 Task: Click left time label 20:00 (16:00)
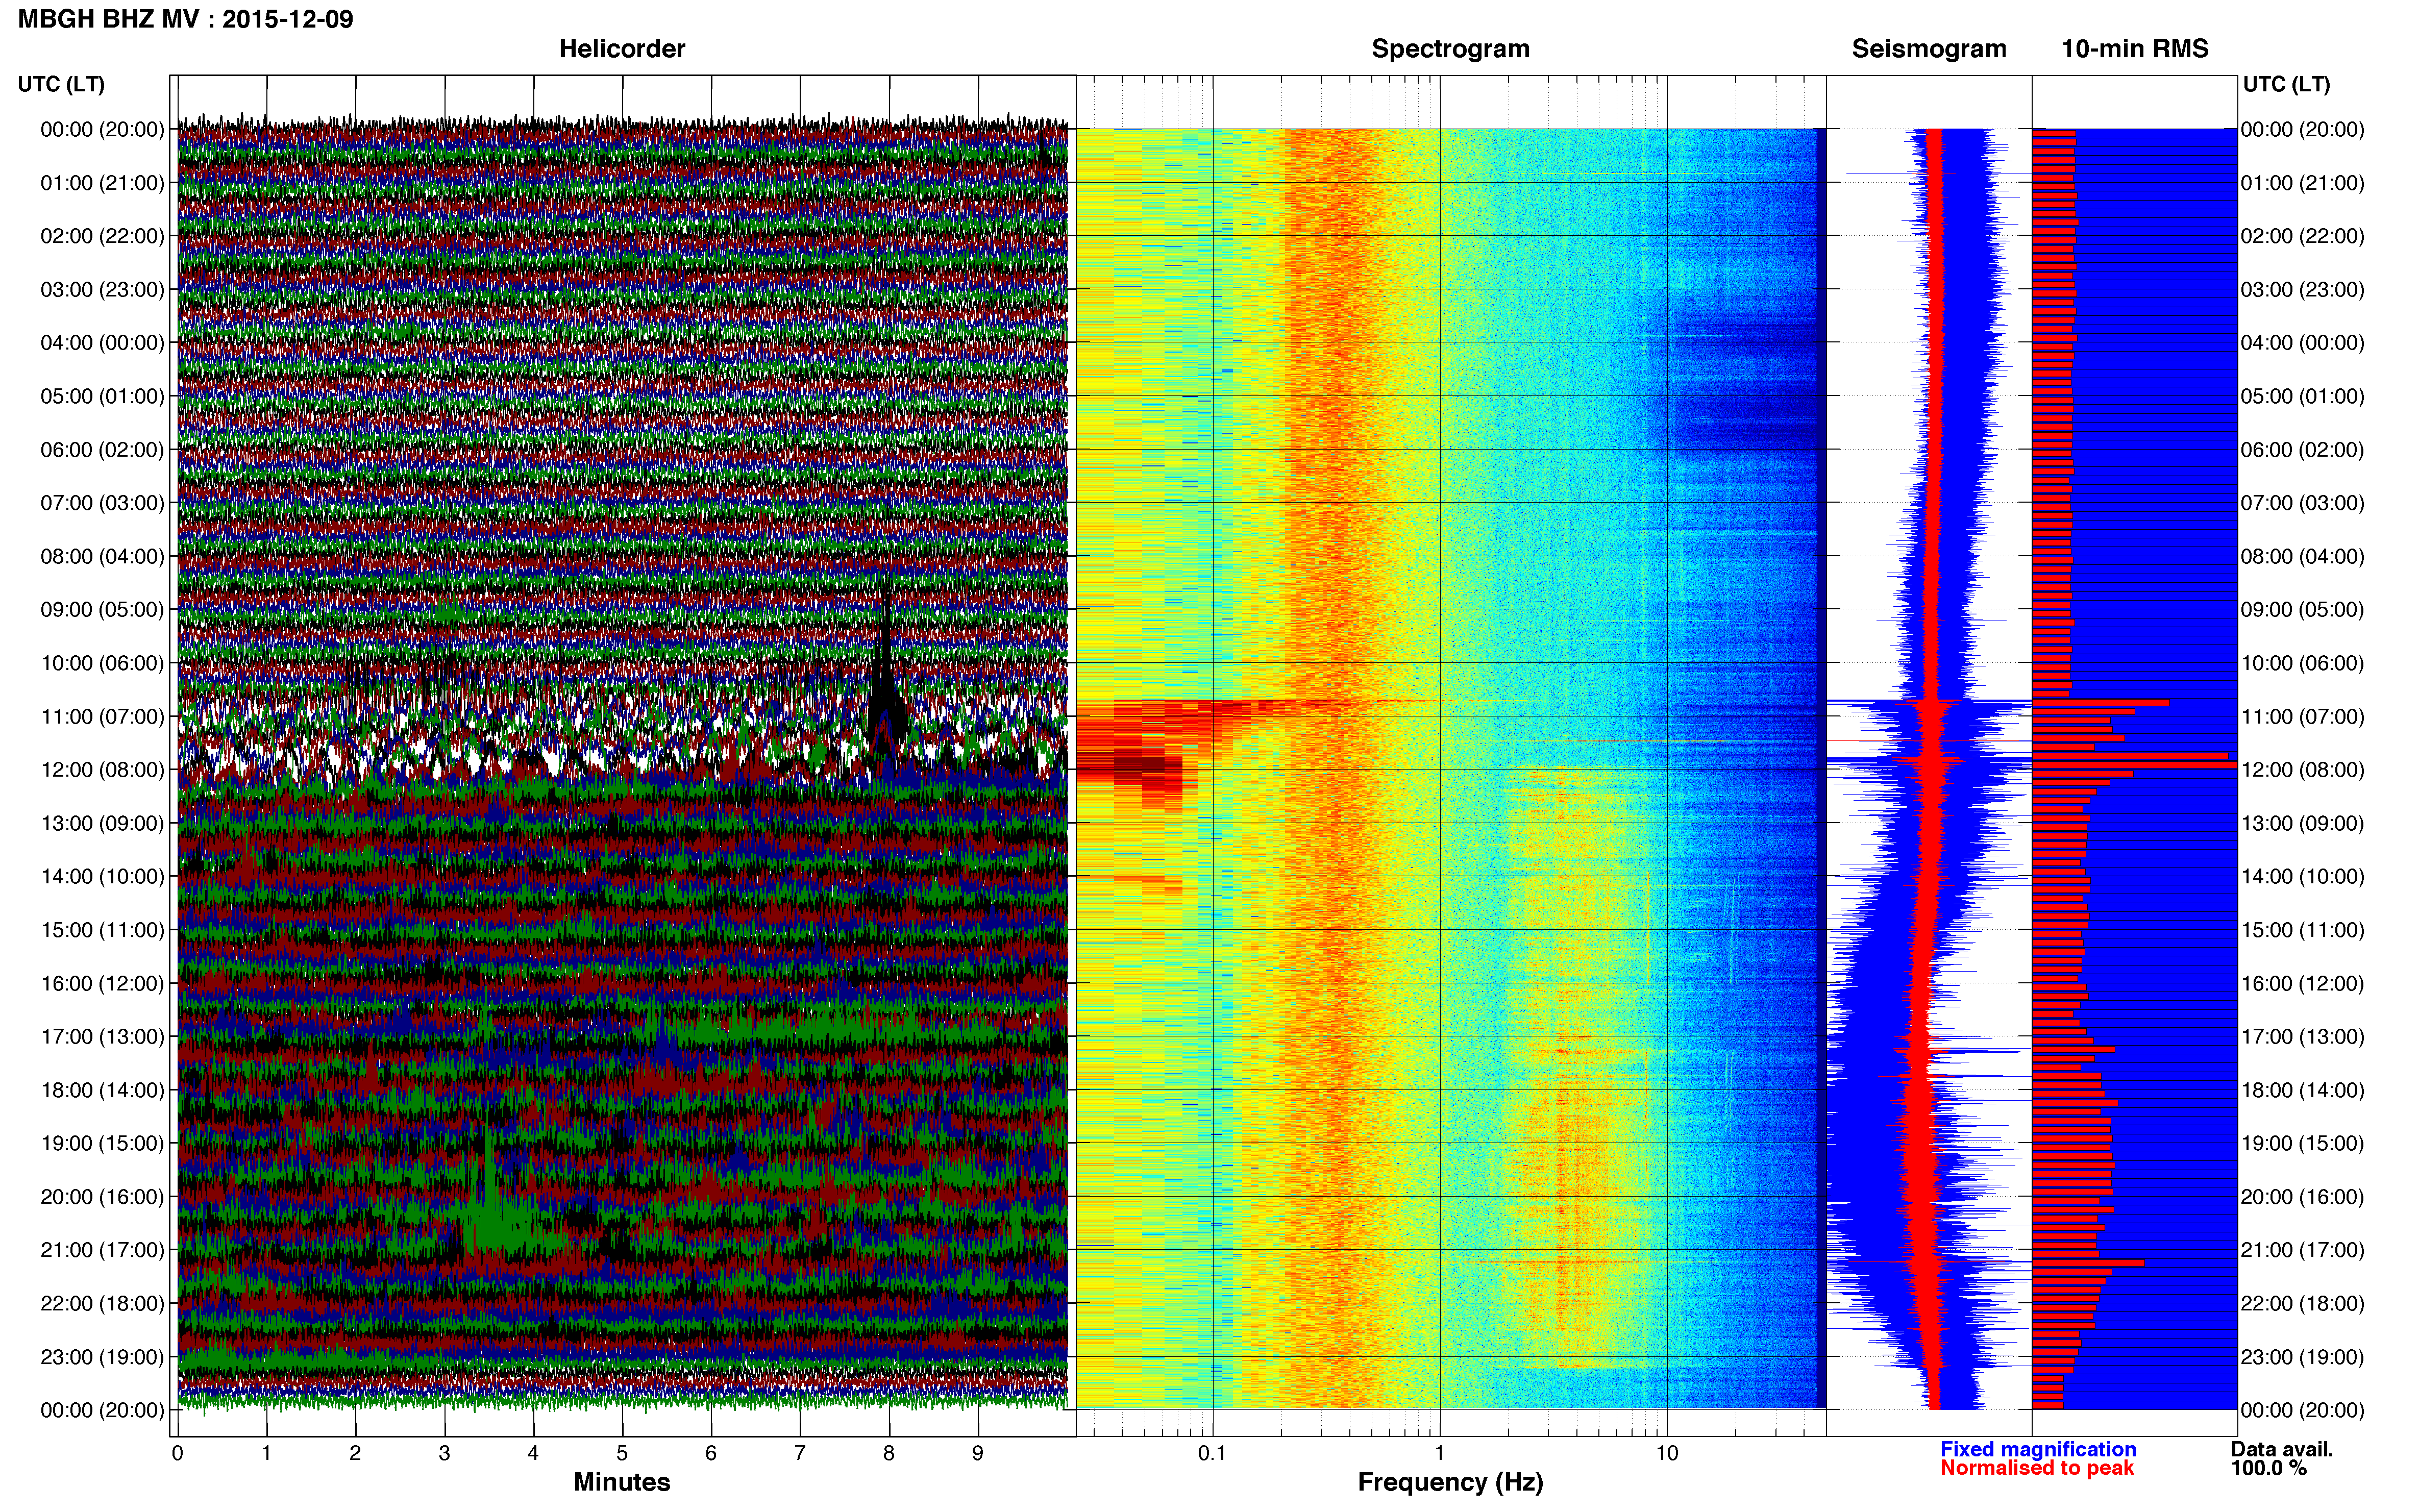[102, 1197]
